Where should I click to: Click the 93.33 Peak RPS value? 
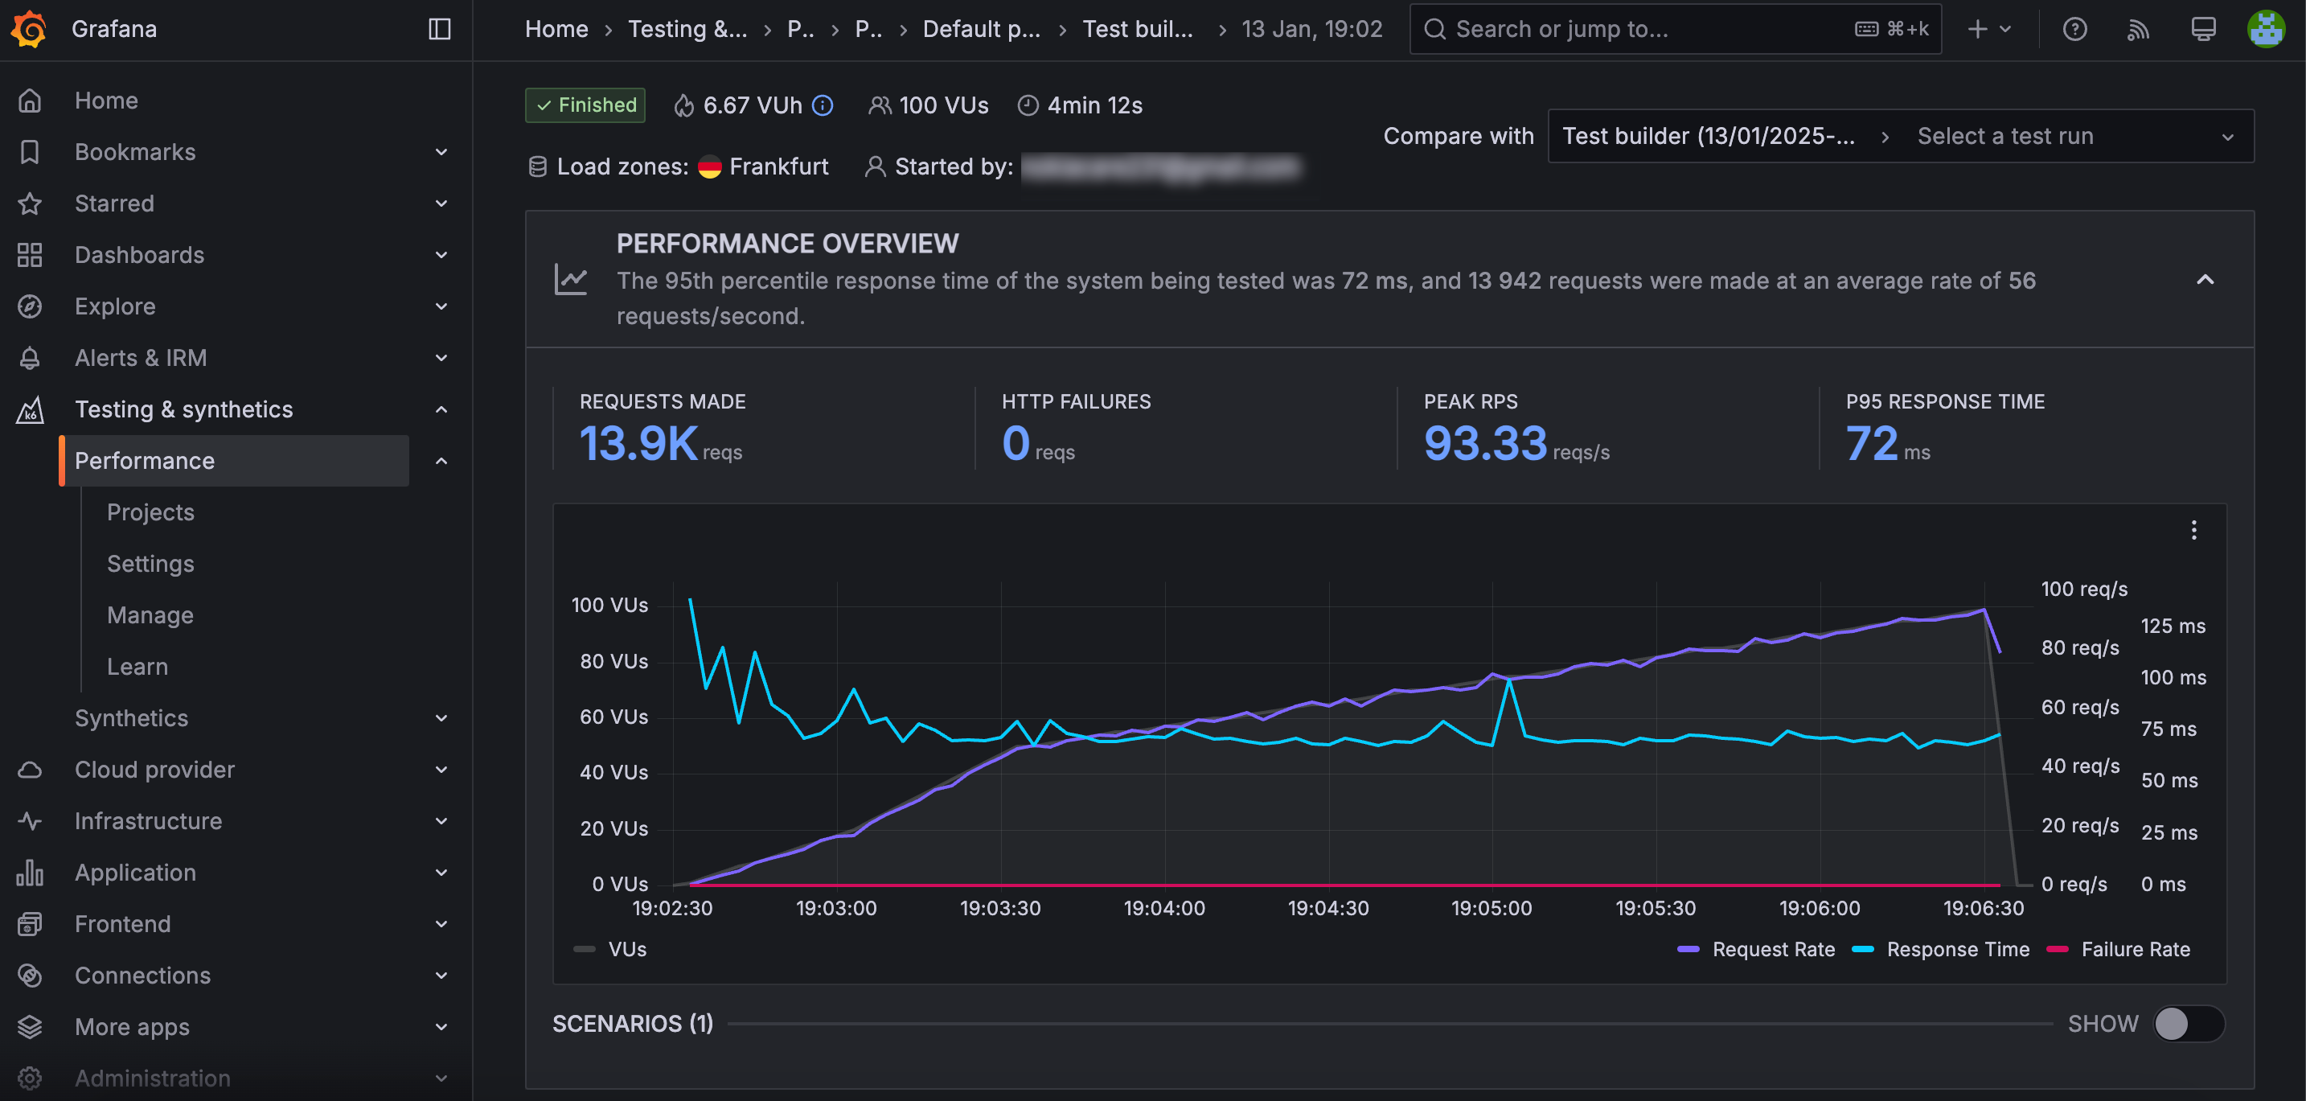tap(1485, 443)
